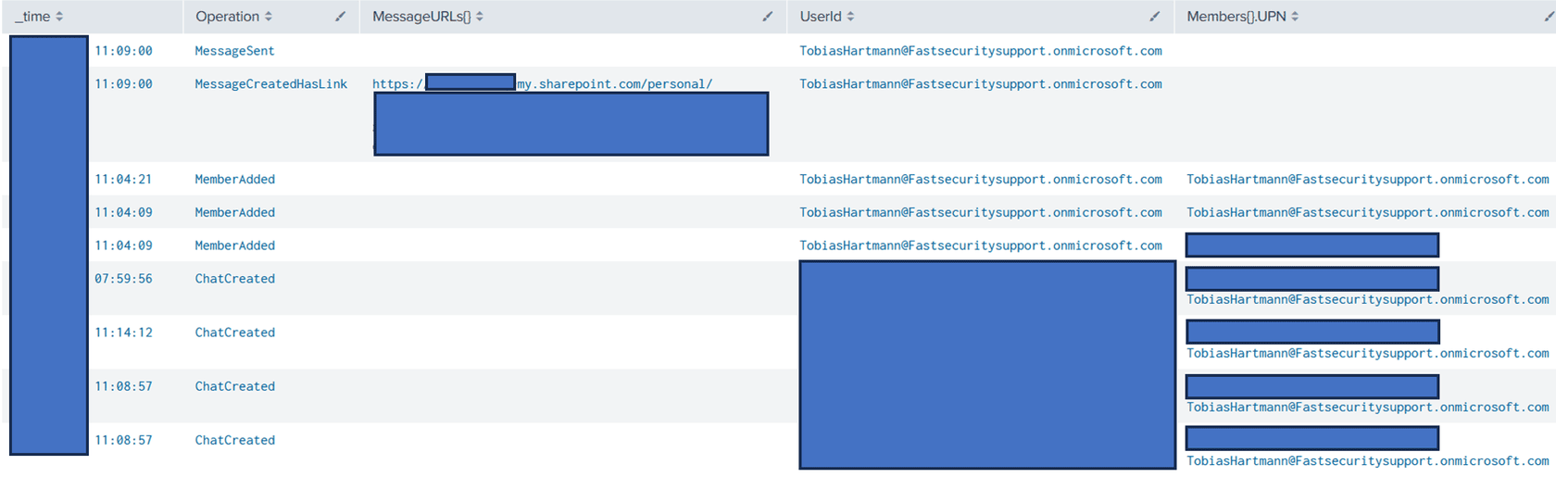1556x477 pixels.
Task: Select the Operation column header label
Action: [228, 17]
